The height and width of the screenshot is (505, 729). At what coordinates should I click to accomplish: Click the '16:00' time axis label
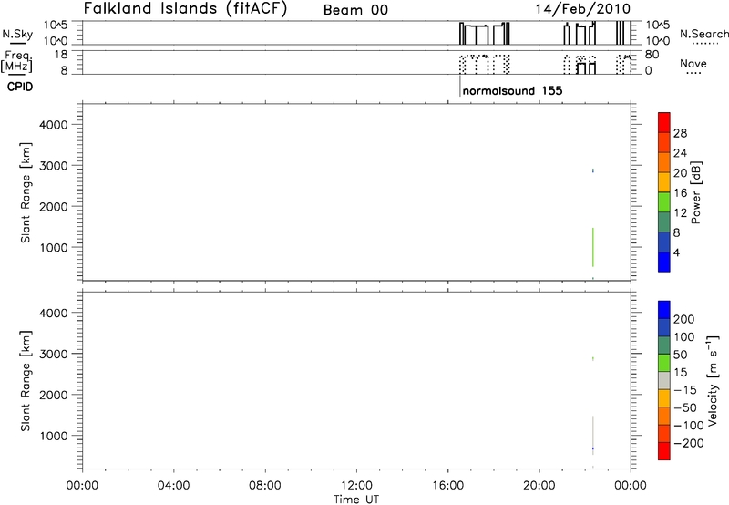point(447,486)
